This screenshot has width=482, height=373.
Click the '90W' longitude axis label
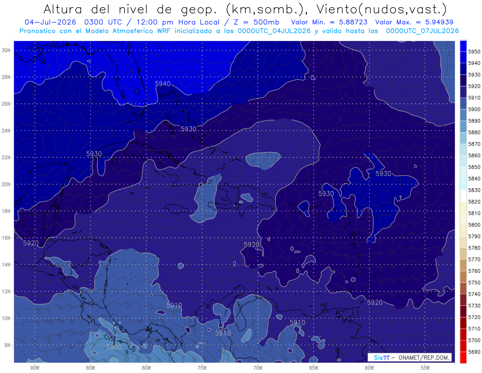[x=35, y=368]
